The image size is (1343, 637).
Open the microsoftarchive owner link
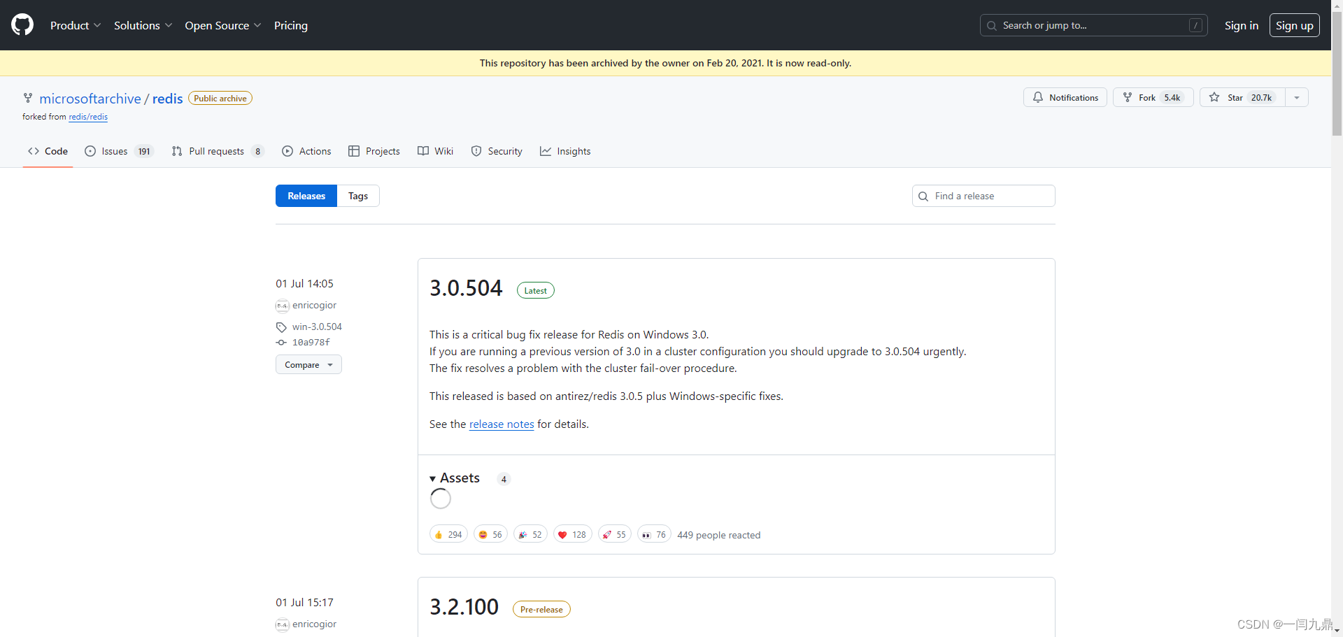[90, 99]
